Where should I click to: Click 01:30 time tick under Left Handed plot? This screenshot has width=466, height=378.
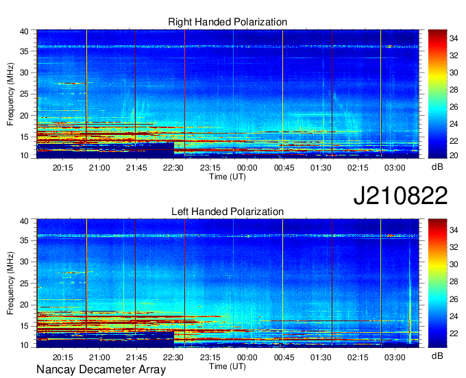point(321,357)
